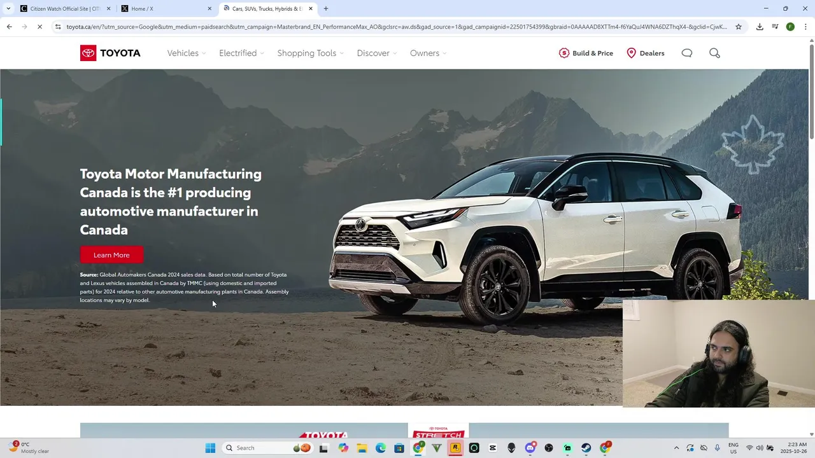Image resolution: width=815 pixels, height=458 pixels.
Task: Click the Toyota Motor Manufacturing Canada headline
Action: click(x=171, y=201)
